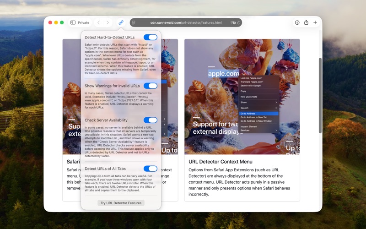The image size is (366, 229).
Task: Click the address bar showing cdn.sannewald.com
Action: pos(186,22)
